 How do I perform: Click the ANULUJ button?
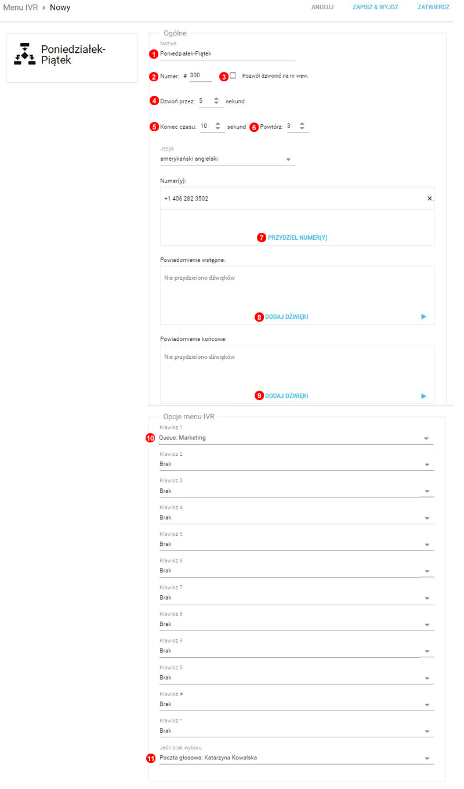click(322, 8)
